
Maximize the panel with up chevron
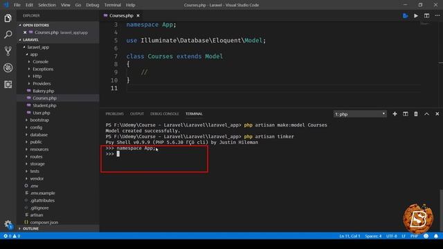[x=426, y=113]
